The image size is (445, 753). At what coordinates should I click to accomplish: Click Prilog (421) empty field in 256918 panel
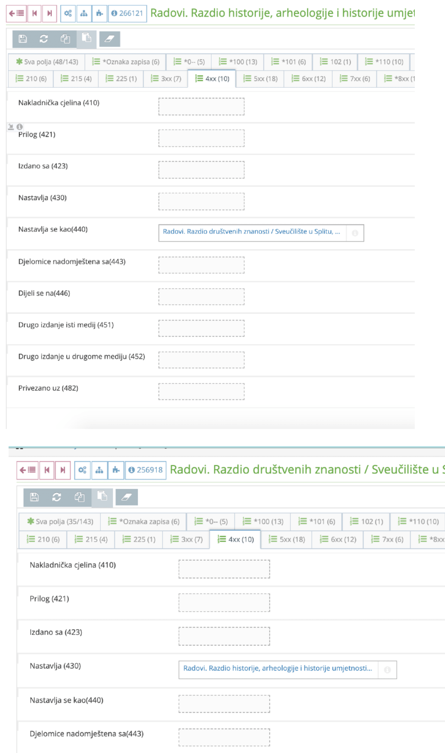point(224,603)
